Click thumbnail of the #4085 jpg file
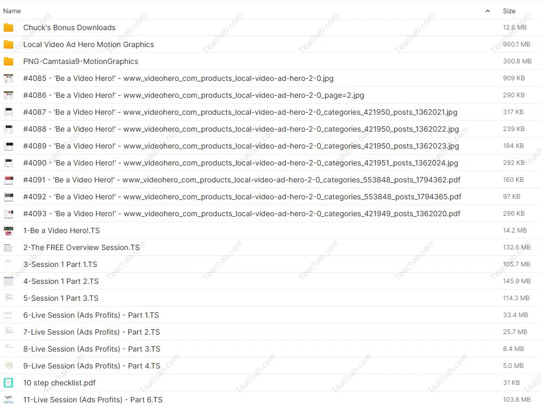Screen dimensions: 541x406 [x=8, y=78]
